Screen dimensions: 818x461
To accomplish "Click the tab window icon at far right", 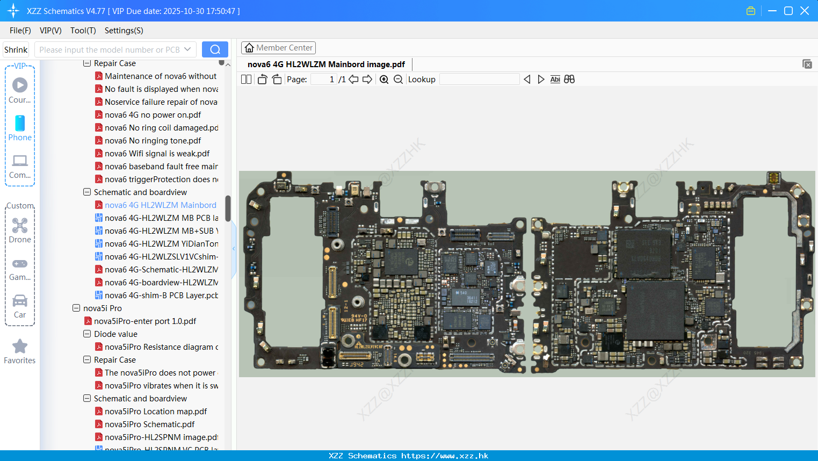I will 807,64.
